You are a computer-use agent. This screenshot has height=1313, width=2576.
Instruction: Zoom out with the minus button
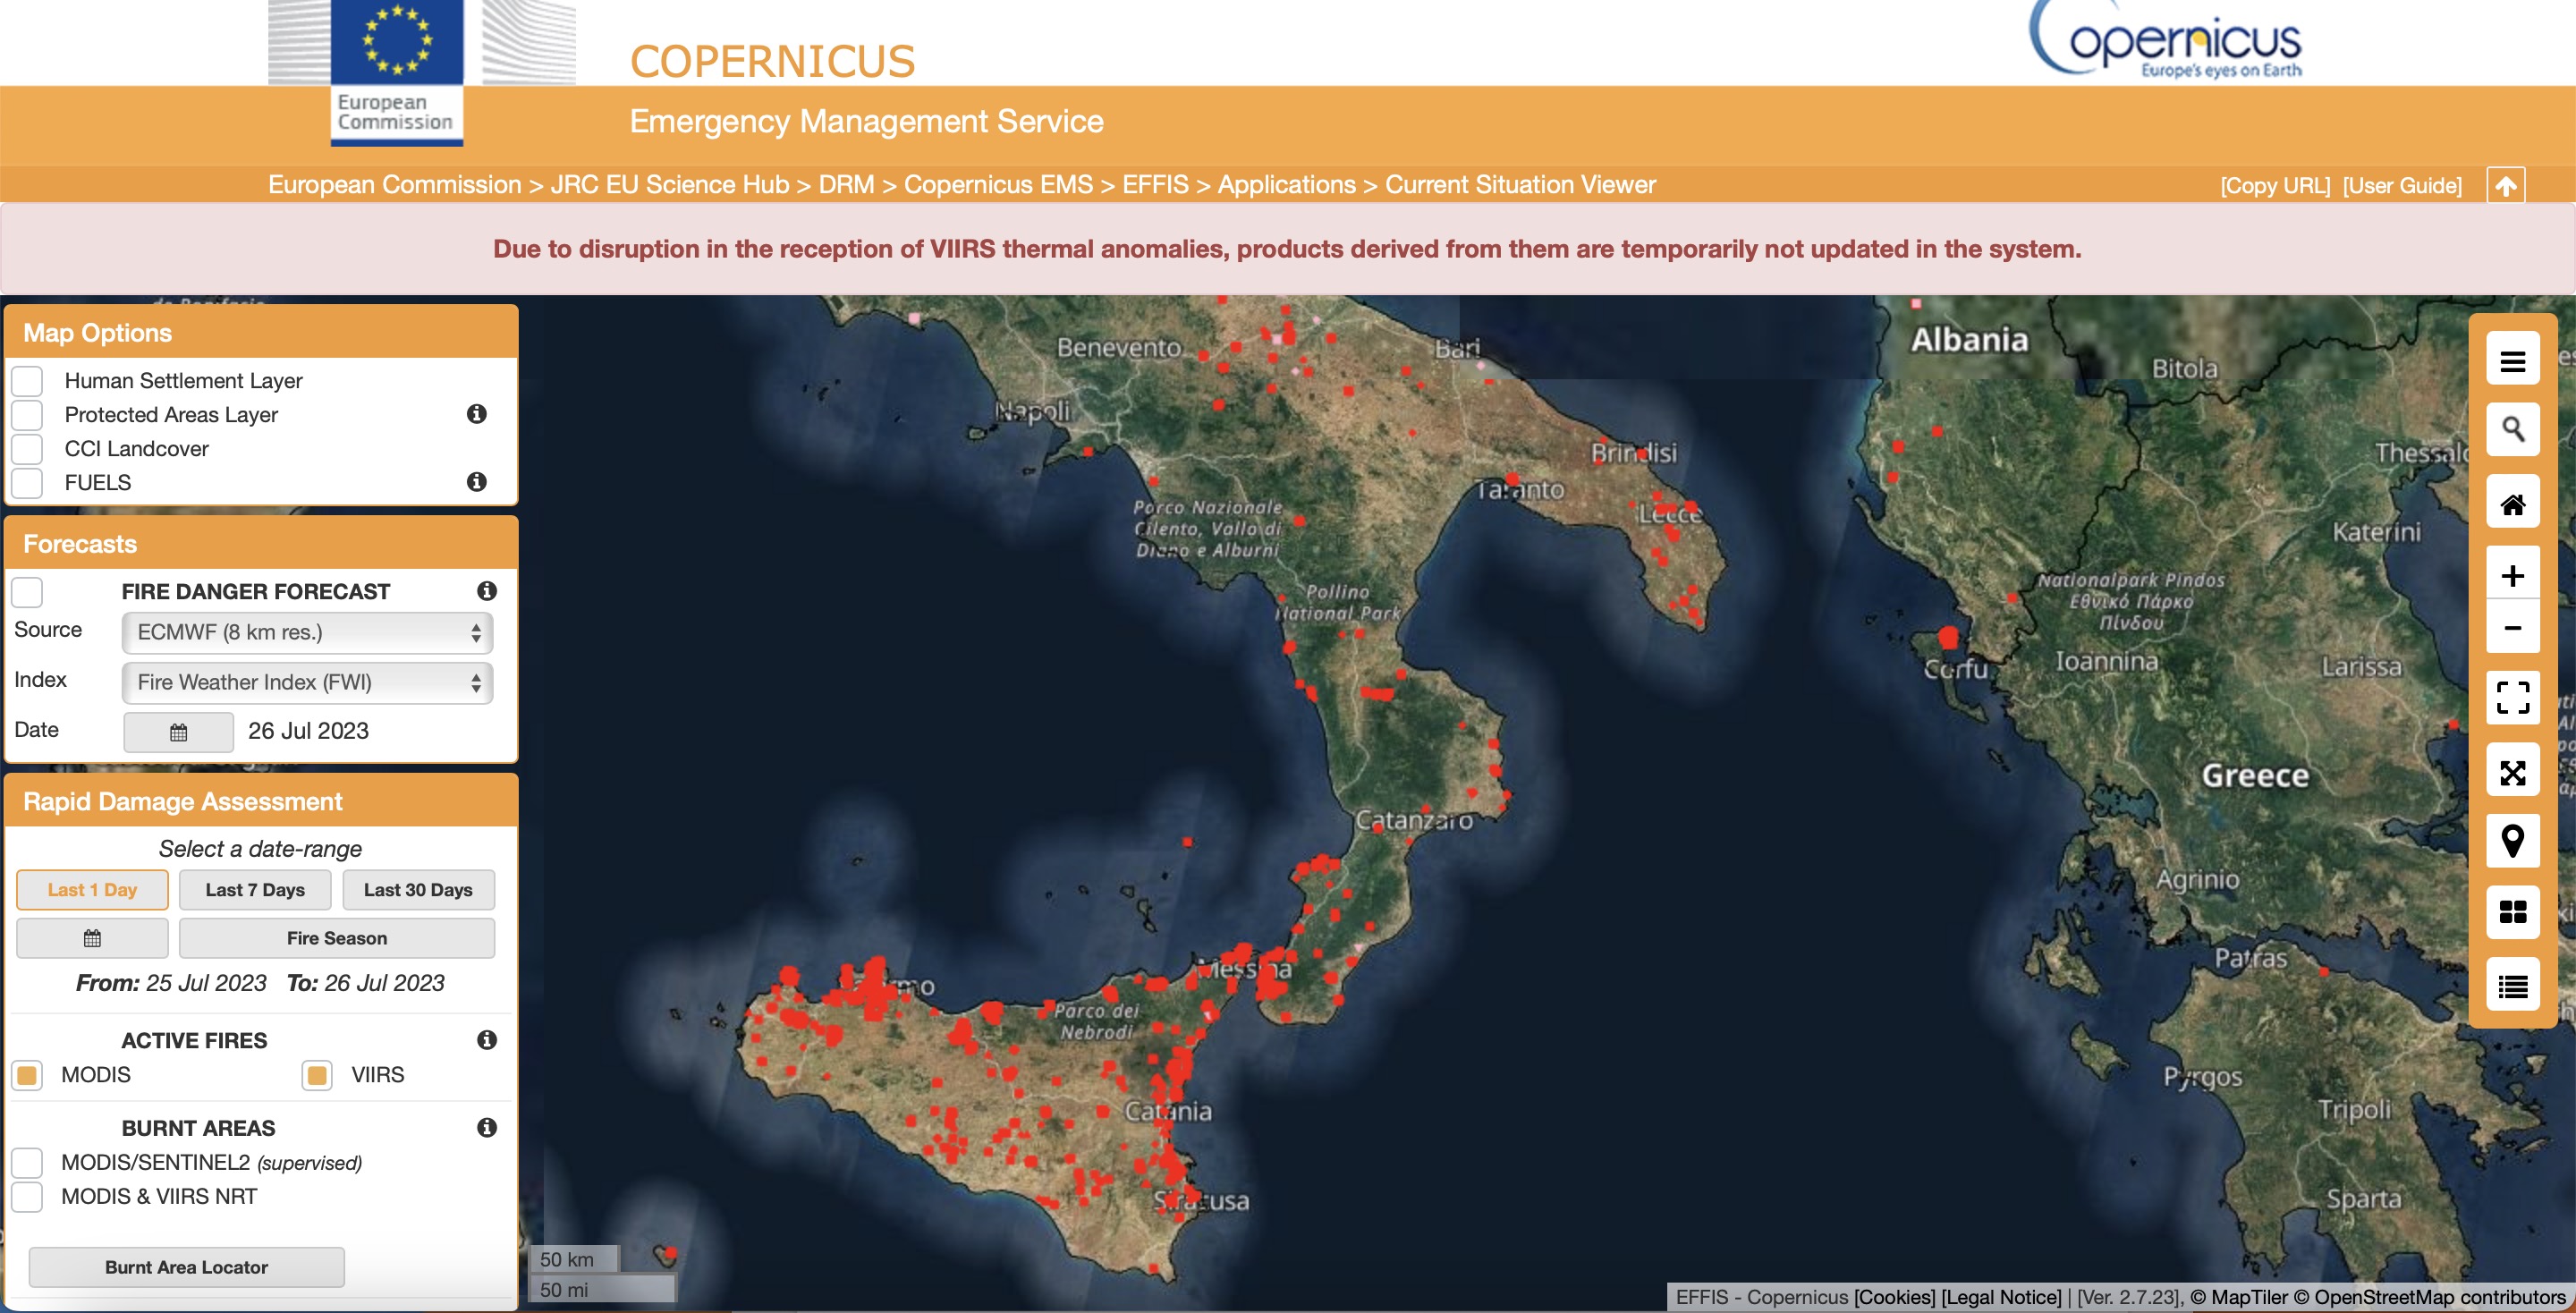point(2512,628)
